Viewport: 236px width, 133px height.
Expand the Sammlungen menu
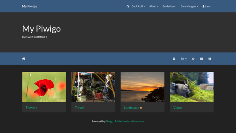(189, 6)
